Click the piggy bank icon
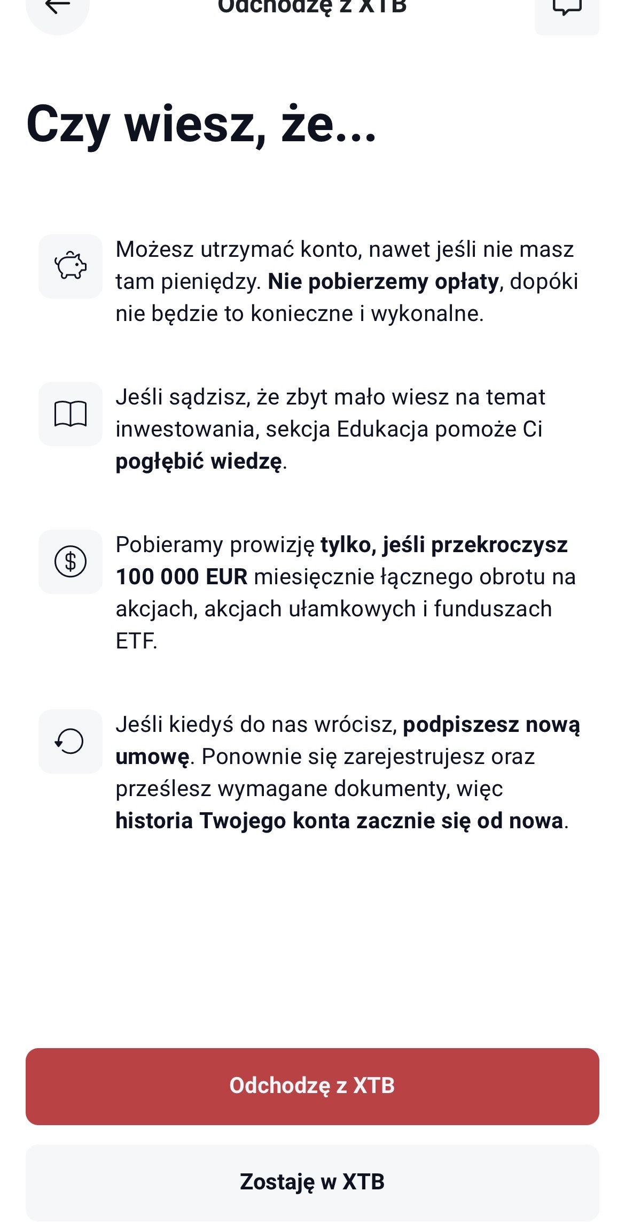625x1222 pixels. tap(71, 266)
